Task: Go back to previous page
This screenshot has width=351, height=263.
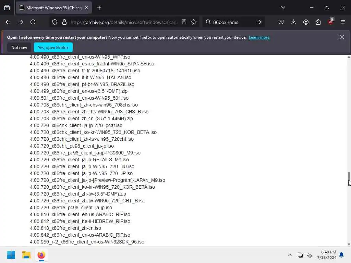Action: pyautogui.click(x=8, y=22)
